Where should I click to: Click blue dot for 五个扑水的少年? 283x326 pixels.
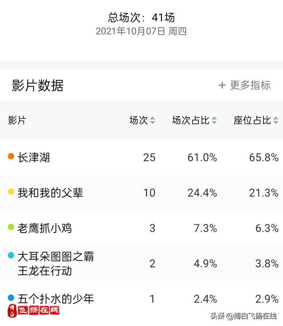11,298
